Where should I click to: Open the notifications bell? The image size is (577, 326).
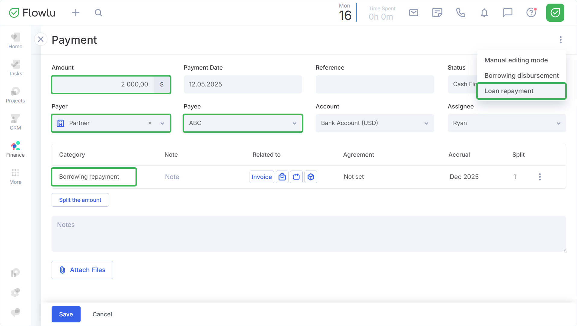tap(484, 13)
